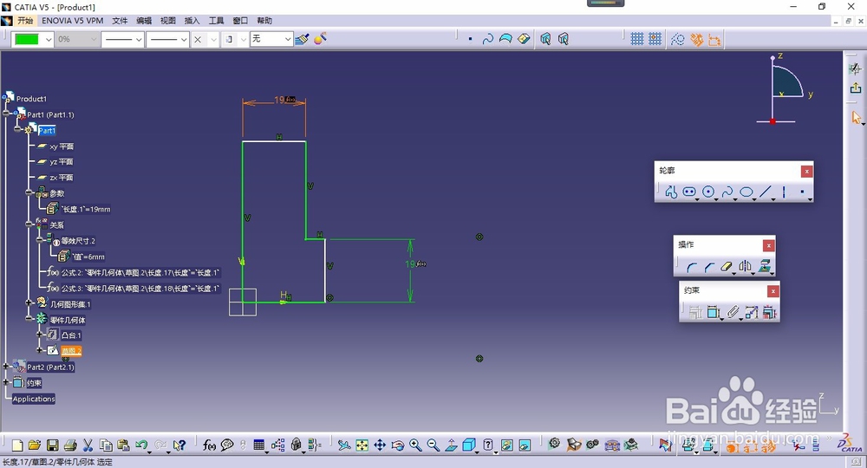The height and width of the screenshot is (468, 867).
Task: Click the green color swatch
Action: pyautogui.click(x=27, y=39)
